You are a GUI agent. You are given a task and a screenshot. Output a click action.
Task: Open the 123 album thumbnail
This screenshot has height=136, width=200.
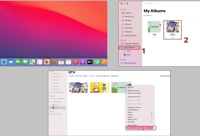(154, 27)
